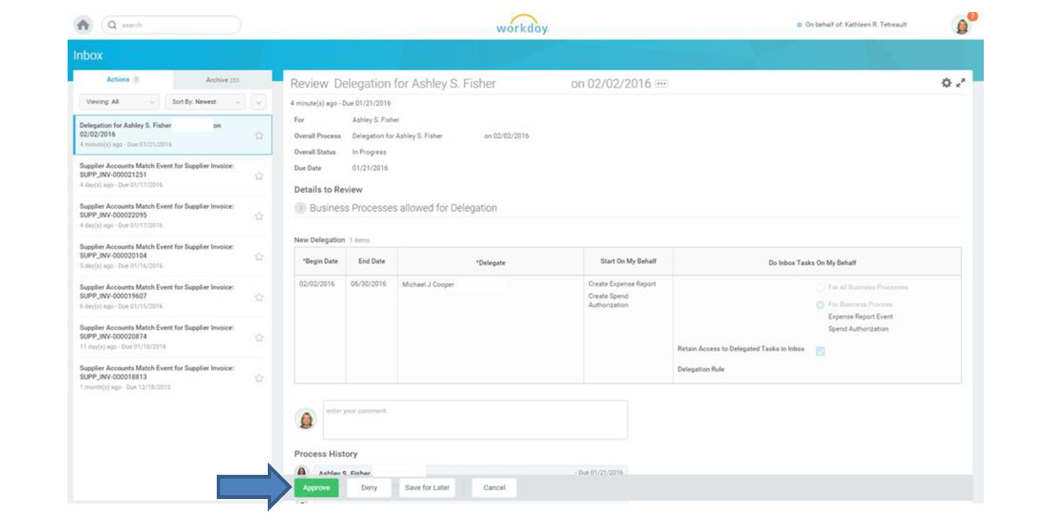Viewport: 1052px width, 522px height.
Task: Open the SUPP_INV-000019607 inbox item
Action: (173, 296)
